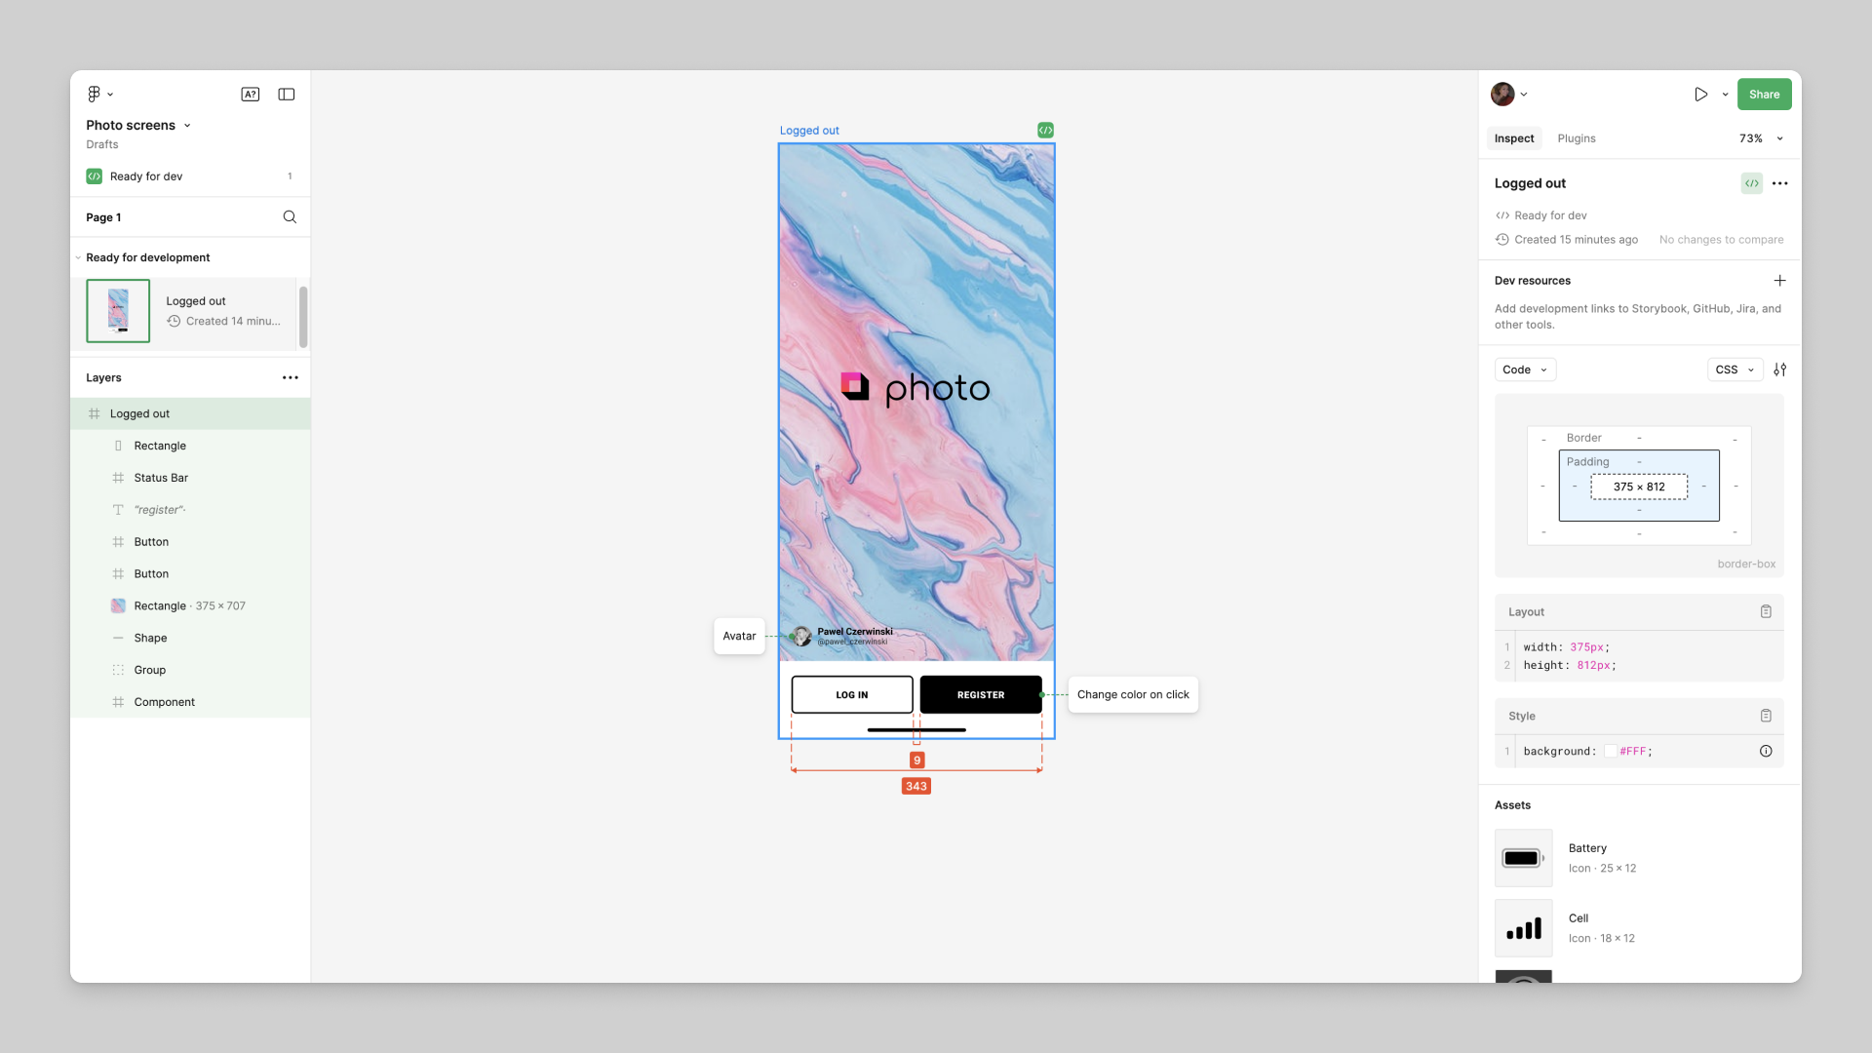Click the search icon in Page 1 panel
This screenshot has width=1872, height=1053.
pos(290,216)
